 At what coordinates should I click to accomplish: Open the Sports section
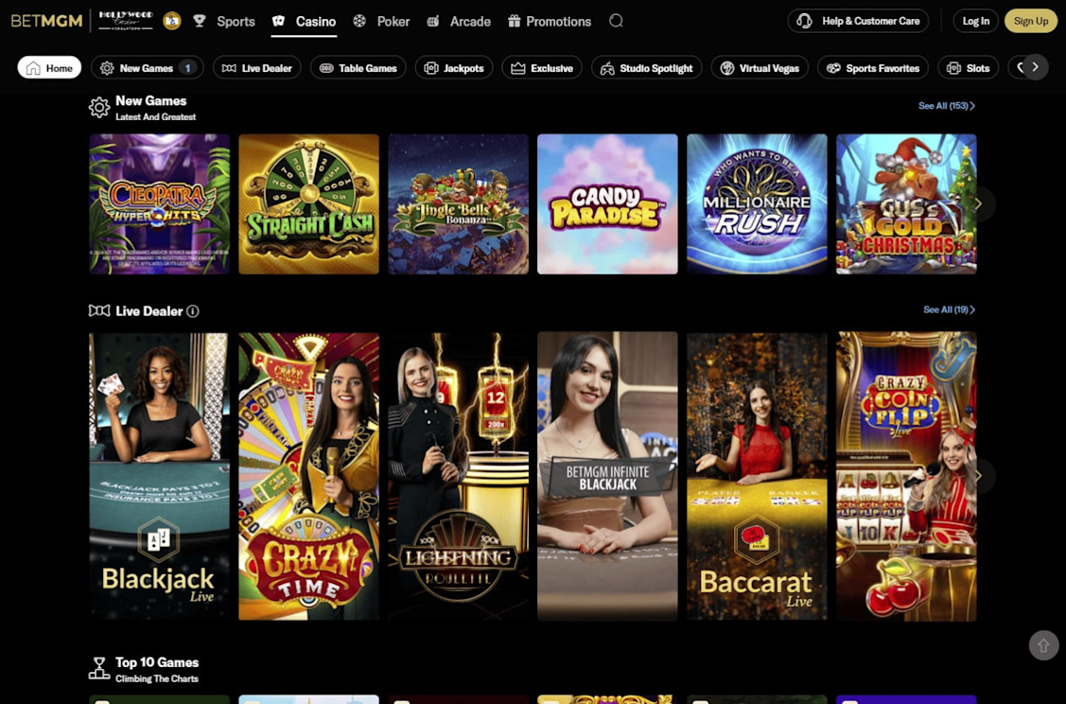pyautogui.click(x=236, y=21)
